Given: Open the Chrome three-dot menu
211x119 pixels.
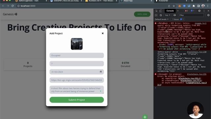Looking at the screenshot, I should (208, 6).
